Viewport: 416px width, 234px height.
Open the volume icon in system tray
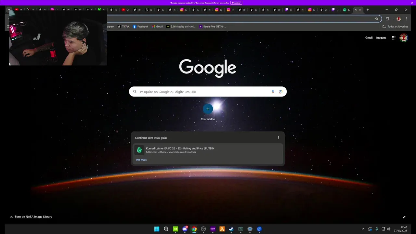coord(388,229)
